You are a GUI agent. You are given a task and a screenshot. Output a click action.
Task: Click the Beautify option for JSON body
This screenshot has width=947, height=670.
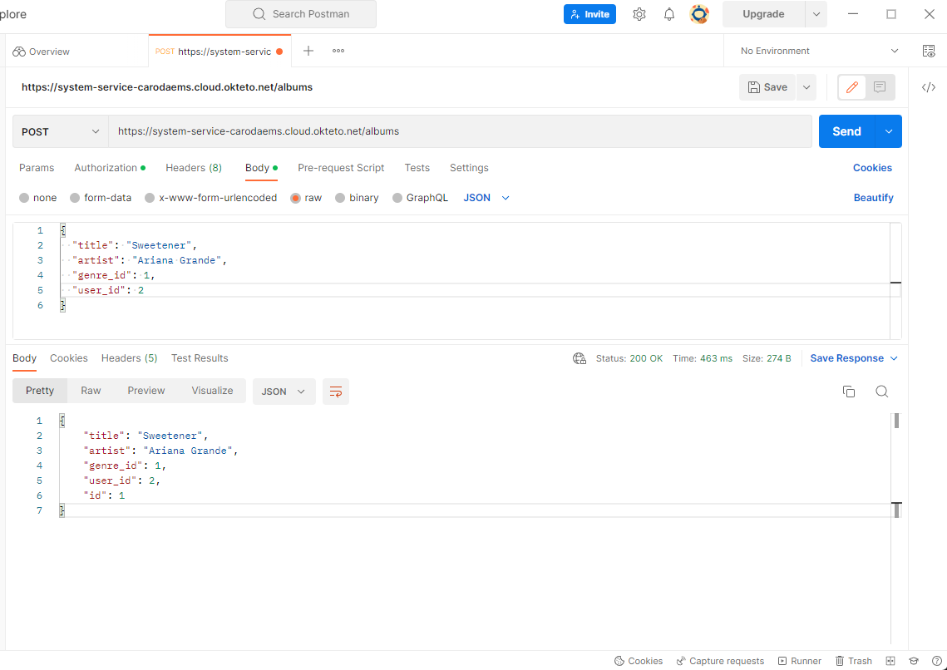pyautogui.click(x=873, y=197)
